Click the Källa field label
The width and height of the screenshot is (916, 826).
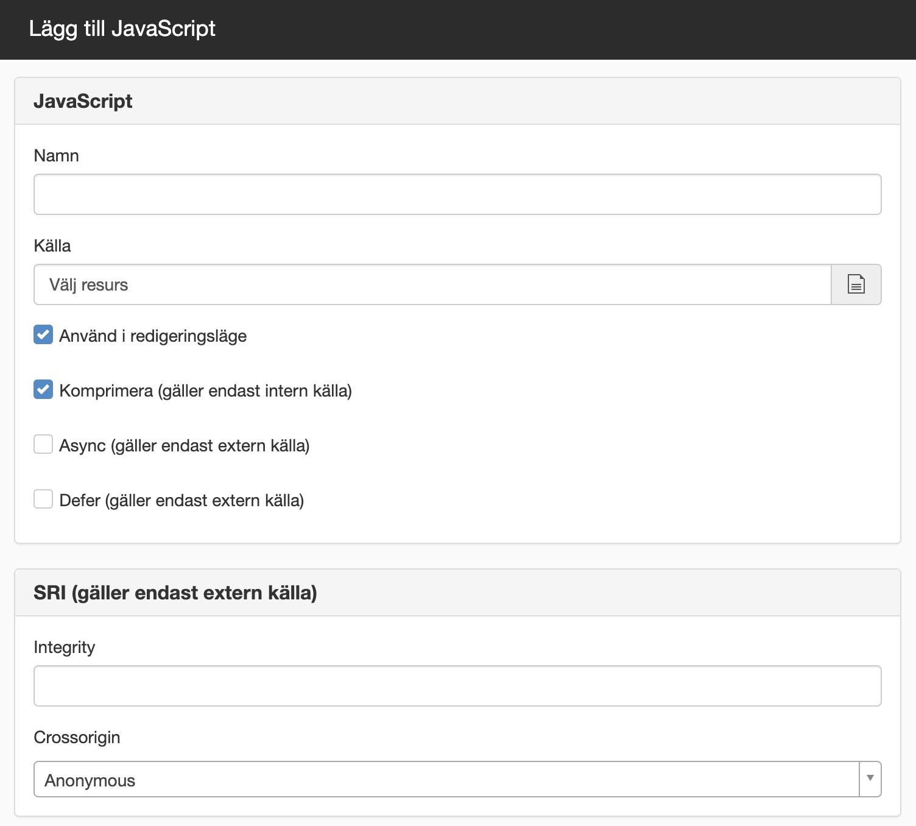52,246
